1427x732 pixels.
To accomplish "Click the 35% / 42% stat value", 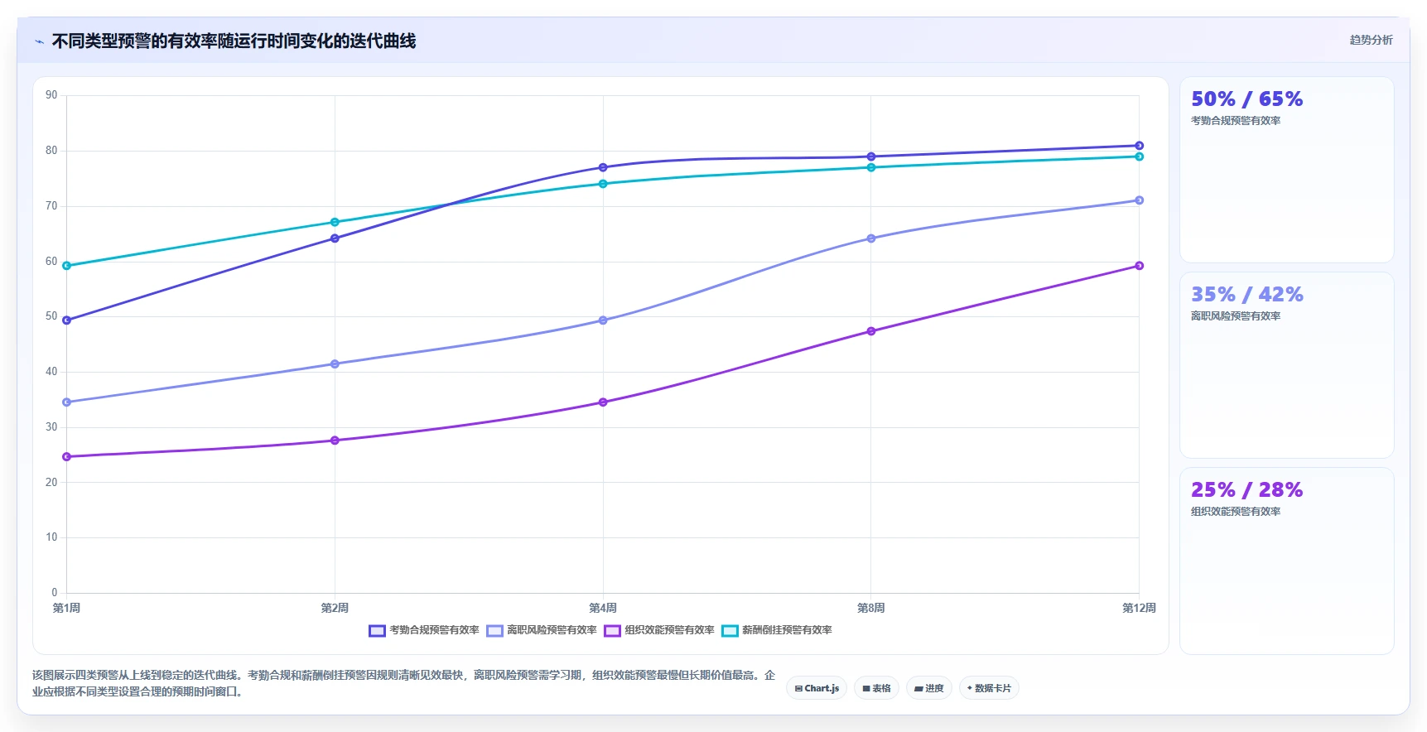I will point(1246,295).
